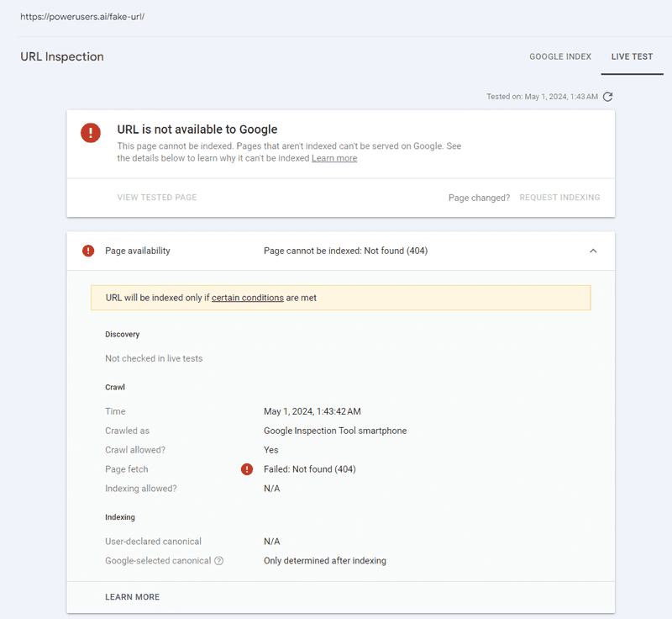This screenshot has width=672, height=619.
Task: Click the inspected URL powerusers.ai/fake-url text
Action: point(82,17)
